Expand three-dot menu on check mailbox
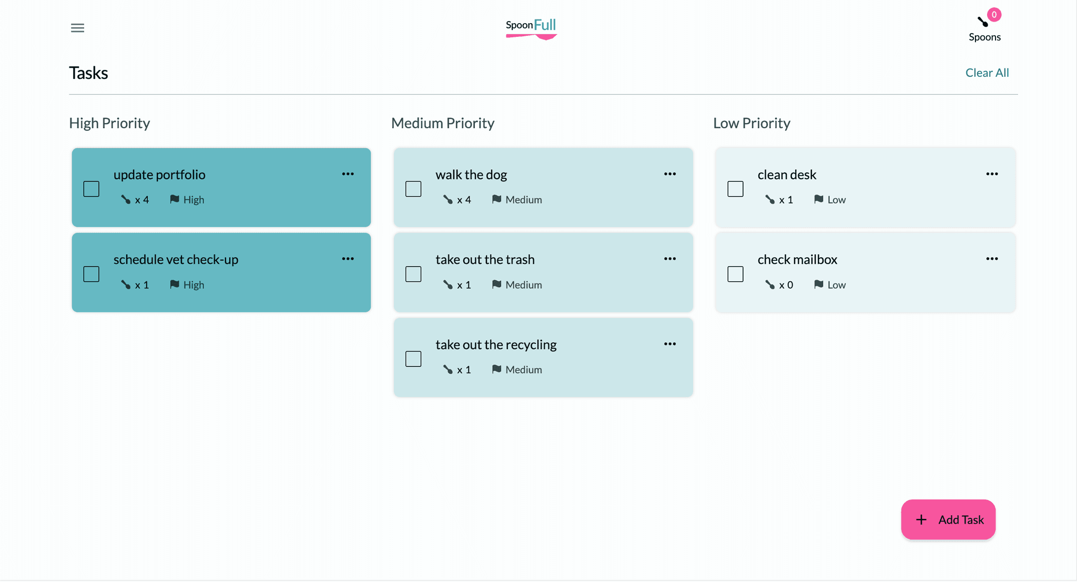Viewport: 1077px width, 582px height. [x=992, y=259]
